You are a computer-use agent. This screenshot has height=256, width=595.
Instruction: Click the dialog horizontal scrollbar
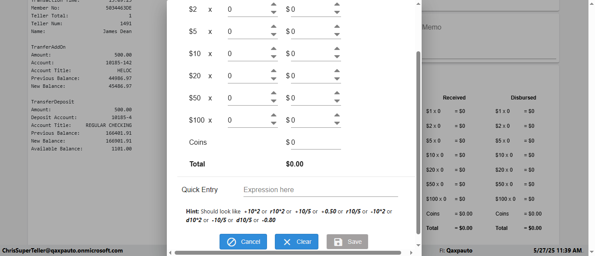287,253
